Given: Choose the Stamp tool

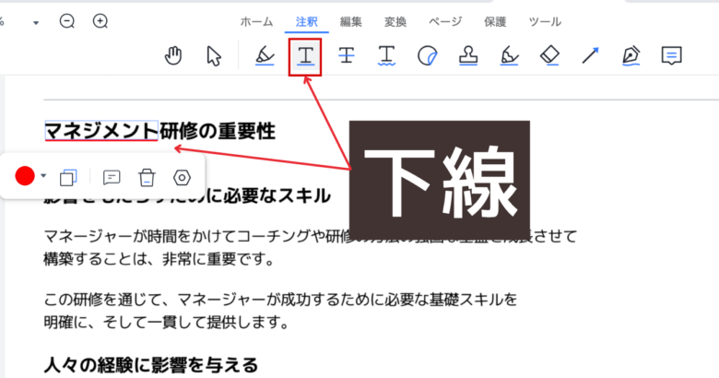Looking at the screenshot, I should tap(467, 56).
